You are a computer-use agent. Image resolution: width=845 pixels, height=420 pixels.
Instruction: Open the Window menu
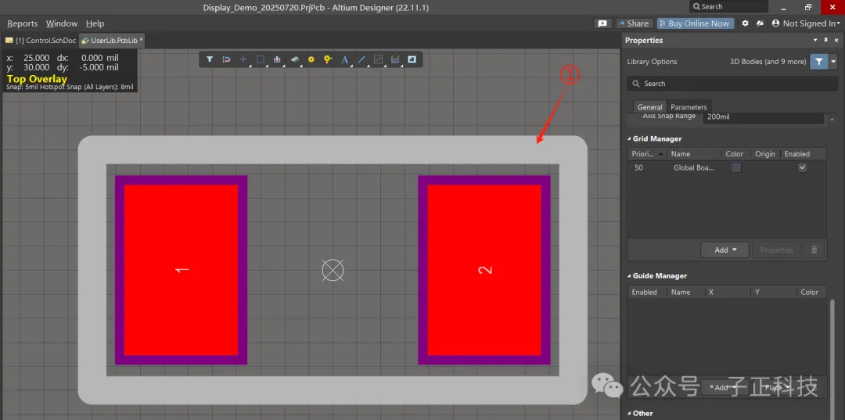[62, 23]
